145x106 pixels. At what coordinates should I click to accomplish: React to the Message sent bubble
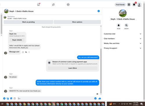pos(23,52)
